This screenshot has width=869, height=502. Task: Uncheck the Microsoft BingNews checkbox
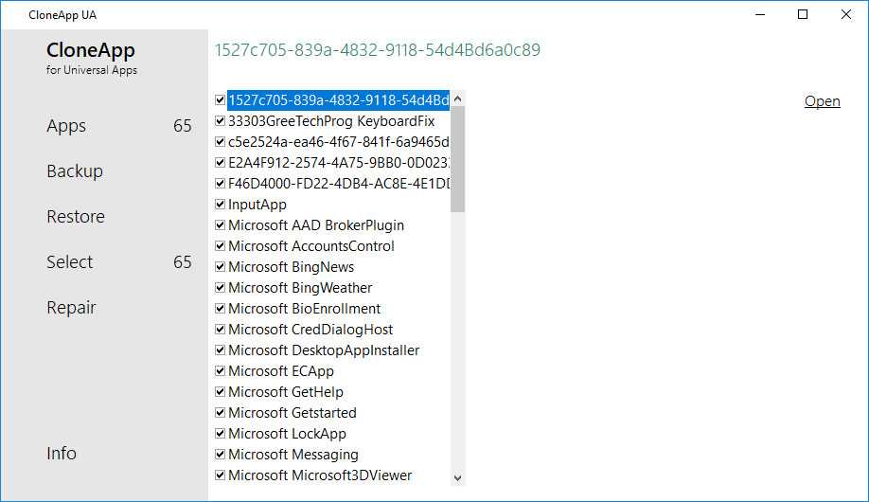[x=221, y=267]
